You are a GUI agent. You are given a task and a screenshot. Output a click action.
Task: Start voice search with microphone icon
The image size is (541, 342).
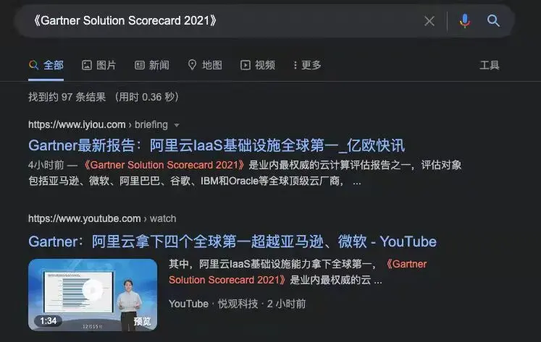pyautogui.click(x=465, y=21)
